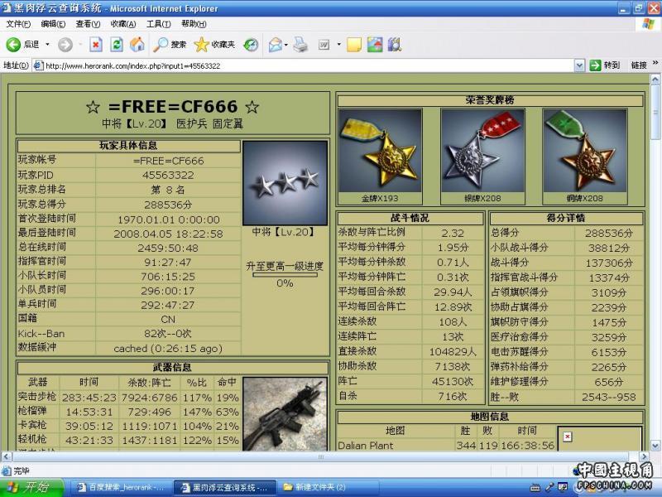This screenshot has width=662, height=497.
Task: Refresh the page with green arrows icon
Action: [x=117, y=45]
